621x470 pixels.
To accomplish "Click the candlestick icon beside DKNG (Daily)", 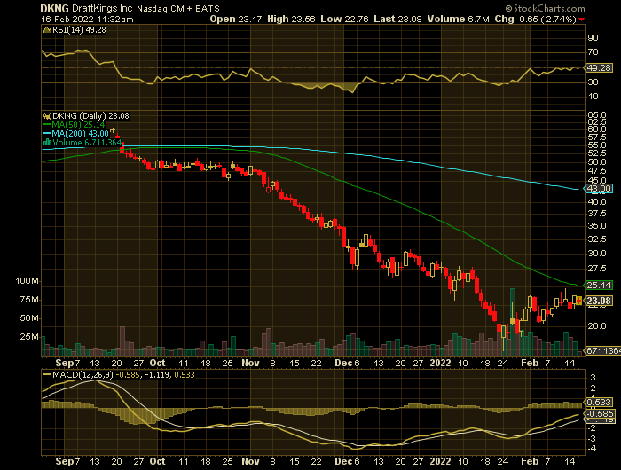I will pyautogui.click(x=45, y=115).
